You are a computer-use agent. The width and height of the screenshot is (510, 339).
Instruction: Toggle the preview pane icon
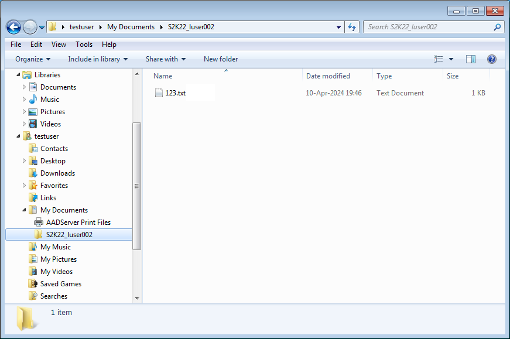pyautogui.click(x=470, y=59)
